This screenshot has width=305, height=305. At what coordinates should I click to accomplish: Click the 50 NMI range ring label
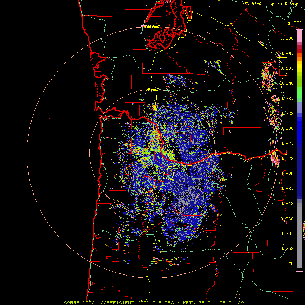pos(152,89)
